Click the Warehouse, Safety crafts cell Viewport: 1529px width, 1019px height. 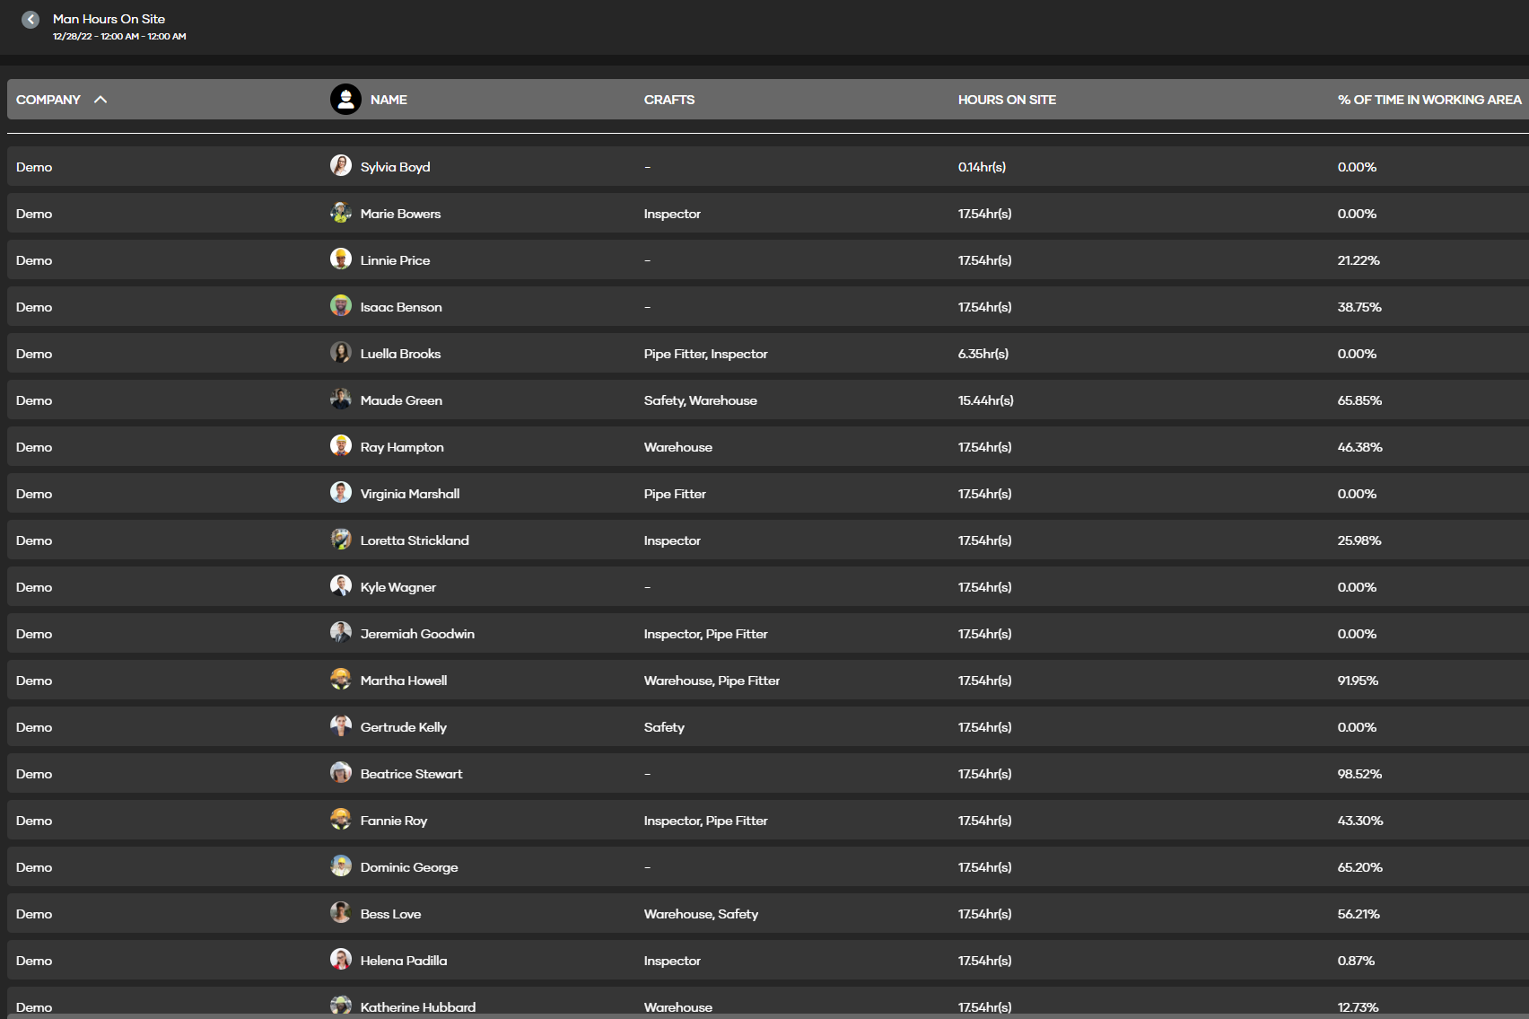701,914
